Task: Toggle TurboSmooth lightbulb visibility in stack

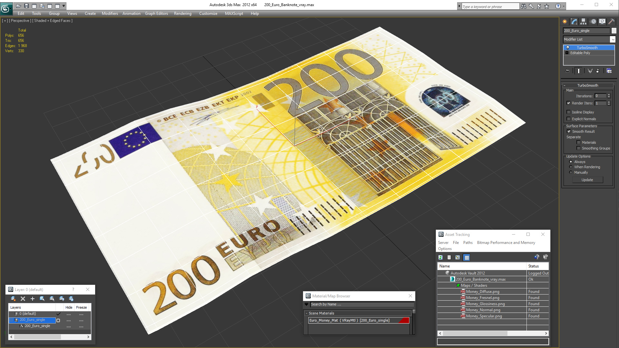Action: coord(568,48)
